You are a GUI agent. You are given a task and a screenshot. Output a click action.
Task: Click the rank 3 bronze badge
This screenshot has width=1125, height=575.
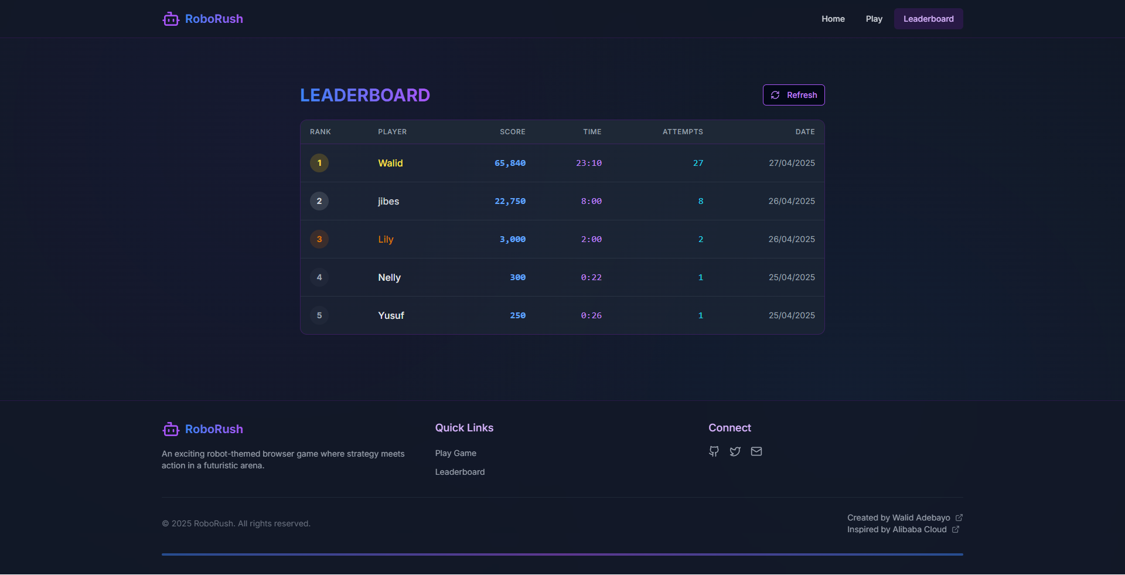(x=319, y=239)
